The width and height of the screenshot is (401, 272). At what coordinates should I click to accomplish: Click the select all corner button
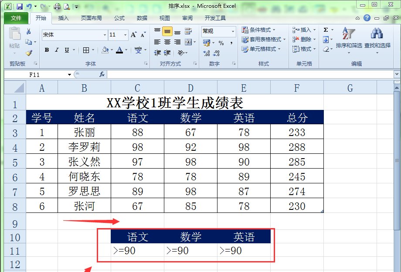pos(15,88)
